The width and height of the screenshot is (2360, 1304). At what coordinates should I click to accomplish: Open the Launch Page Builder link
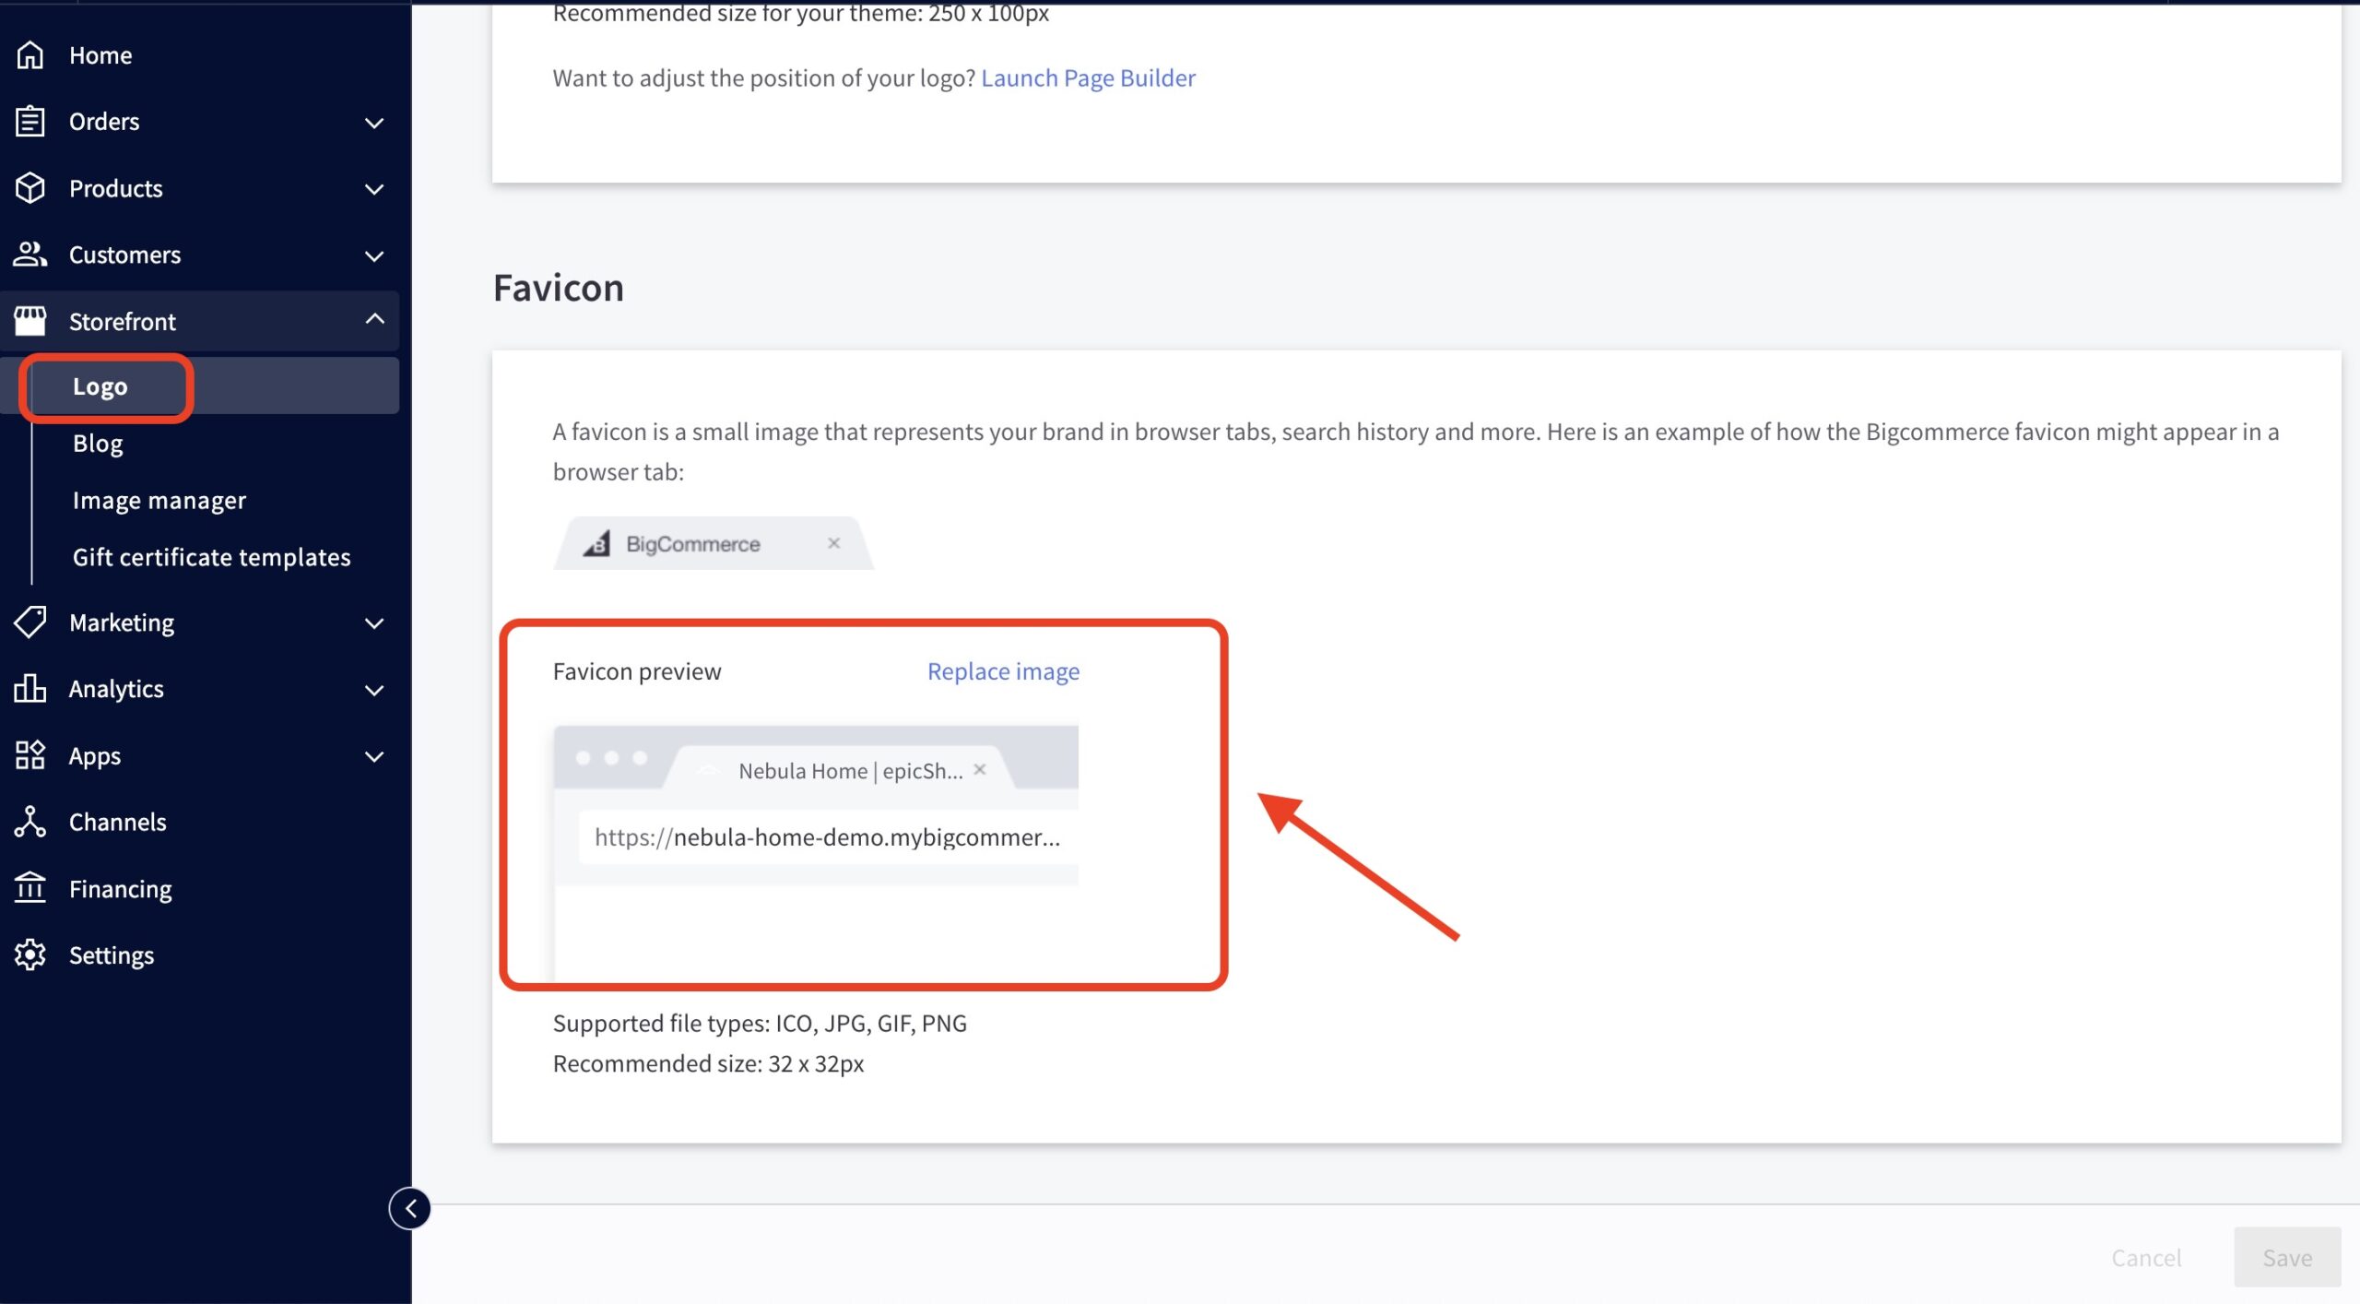click(1088, 78)
